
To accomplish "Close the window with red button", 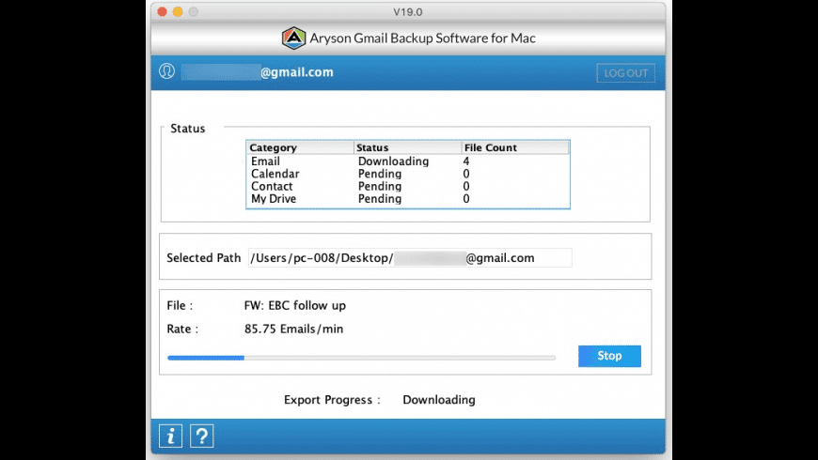I will pyautogui.click(x=163, y=11).
